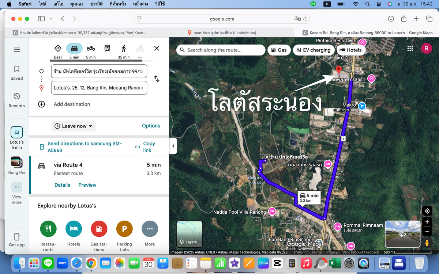Choose the walking travel mode
The image size is (439, 274).
[124, 49]
